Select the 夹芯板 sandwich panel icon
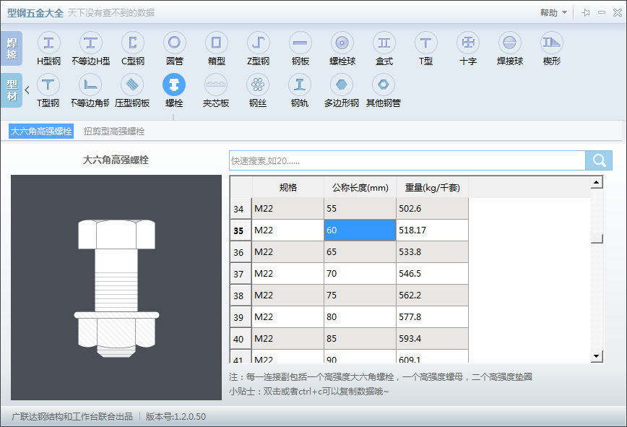 click(x=216, y=85)
